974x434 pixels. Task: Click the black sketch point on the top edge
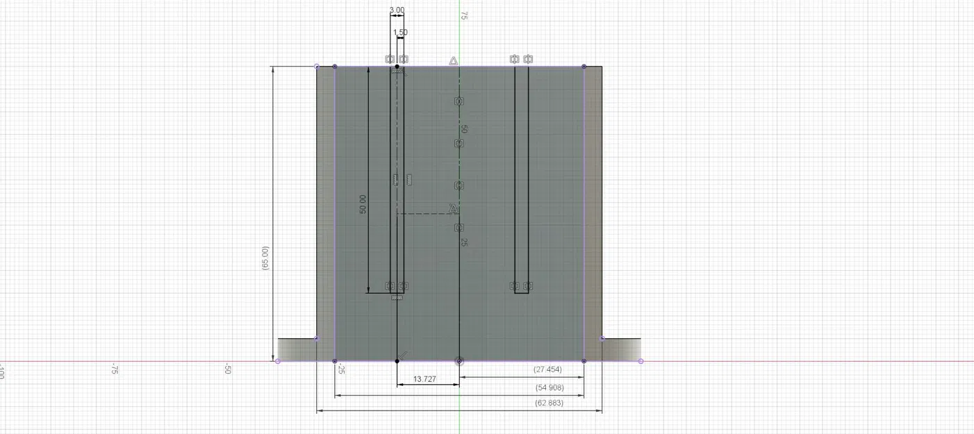(x=397, y=67)
